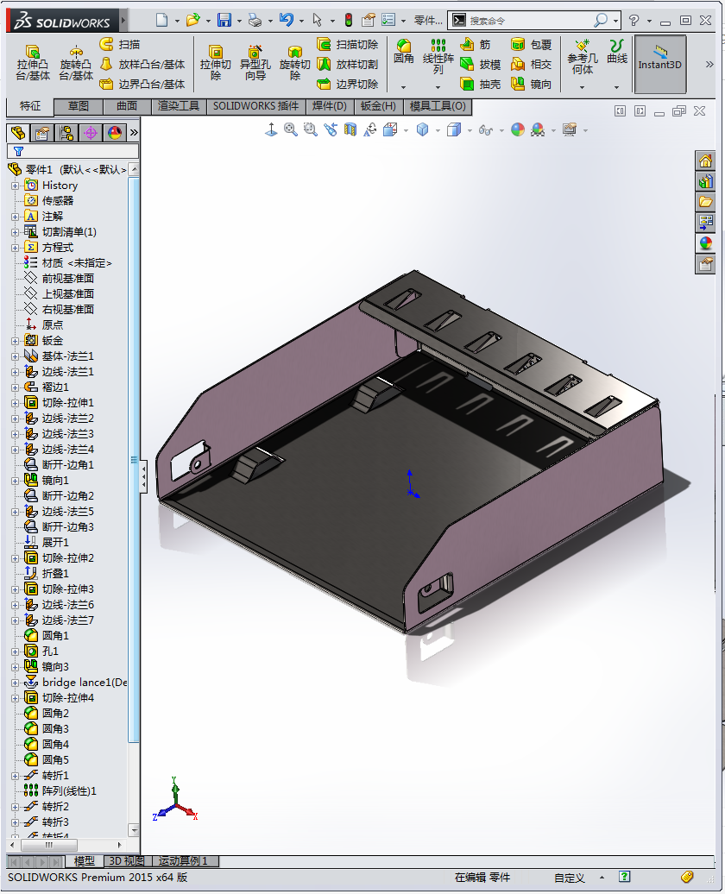Screen dimensions: 725x894
Task: Switch to the 钣金(H) sheet metal tab
Action: (x=378, y=106)
